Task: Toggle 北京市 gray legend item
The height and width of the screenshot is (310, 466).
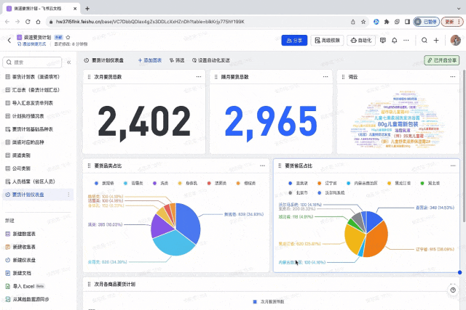Action: (x=298, y=192)
